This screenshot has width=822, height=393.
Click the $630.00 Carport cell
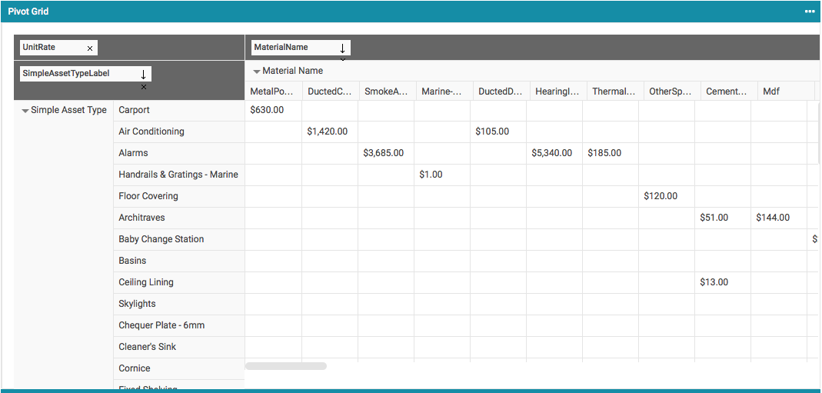(x=273, y=110)
